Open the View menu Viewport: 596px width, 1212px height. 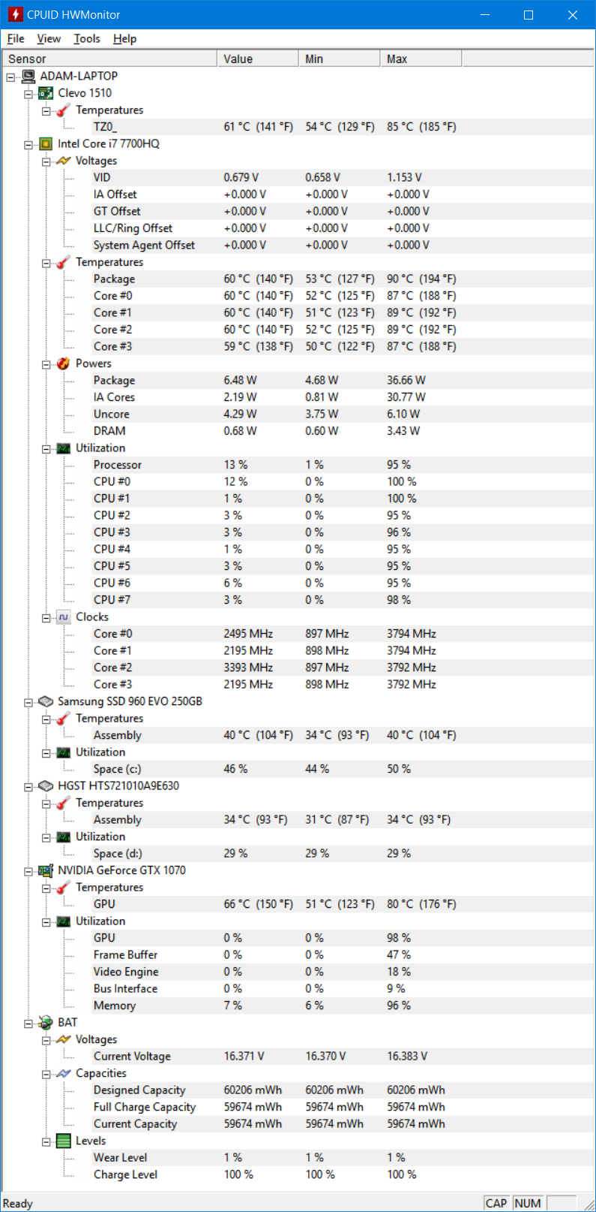coord(49,38)
